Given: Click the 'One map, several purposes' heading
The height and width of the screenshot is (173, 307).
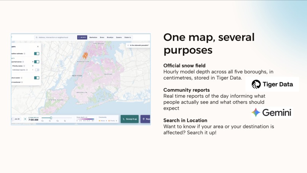Looking at the screenshot, I should 209,43.
